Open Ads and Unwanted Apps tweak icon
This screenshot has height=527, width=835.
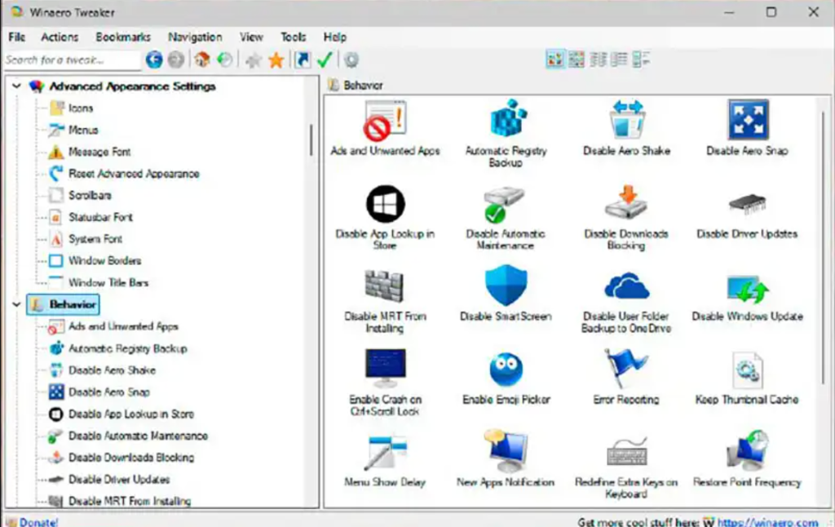click(385, 122)
